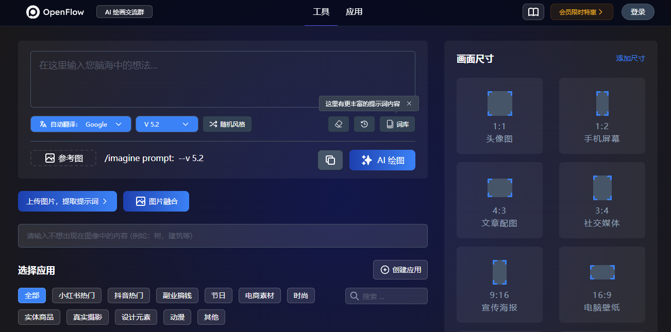Open prompt history via clock icon
671x332 pixels.
coord(364,124)
